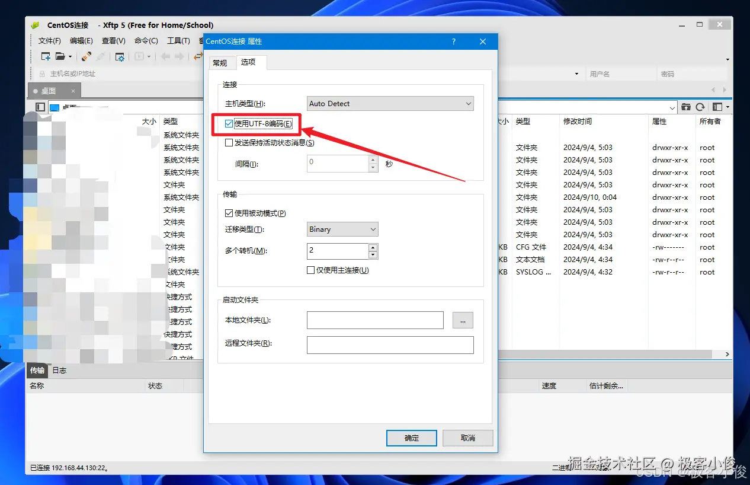Expand the toolbar overflow arrow at right

(727, 59)
